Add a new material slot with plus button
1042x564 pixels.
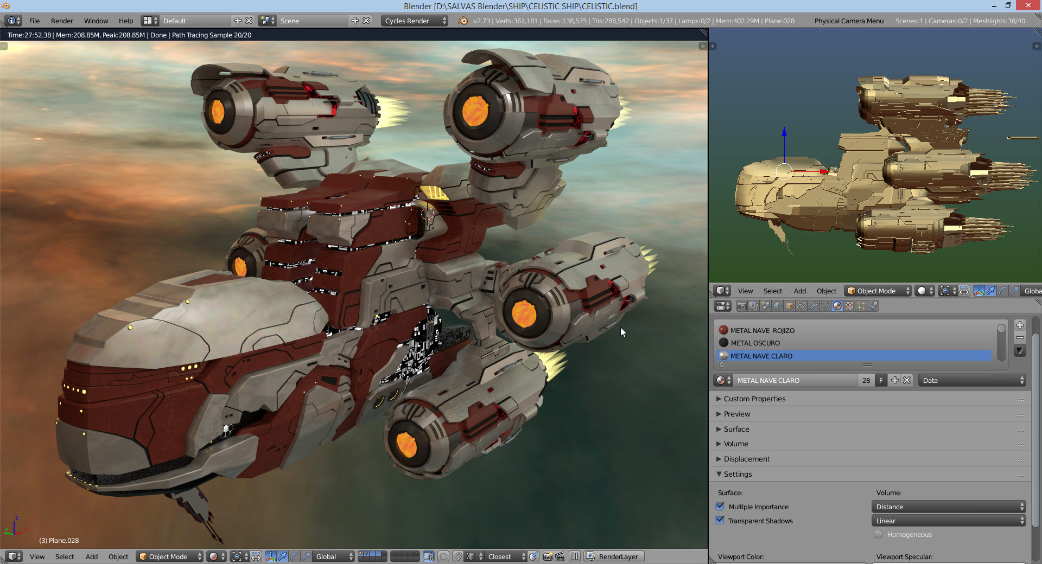(x=1020, y=325)
